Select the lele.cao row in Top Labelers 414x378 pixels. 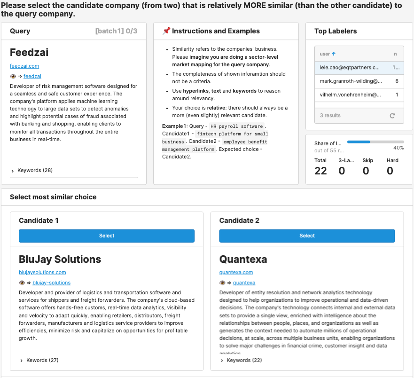pos(350,68)
